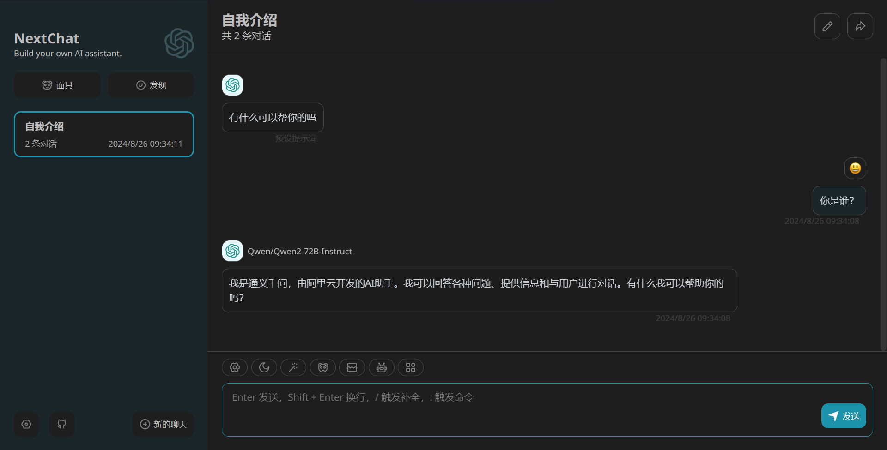Click the Qwen/Qwen2-72B-Instruct model label
The width and height of the screenshot is (887, 450).
(300, 251)
